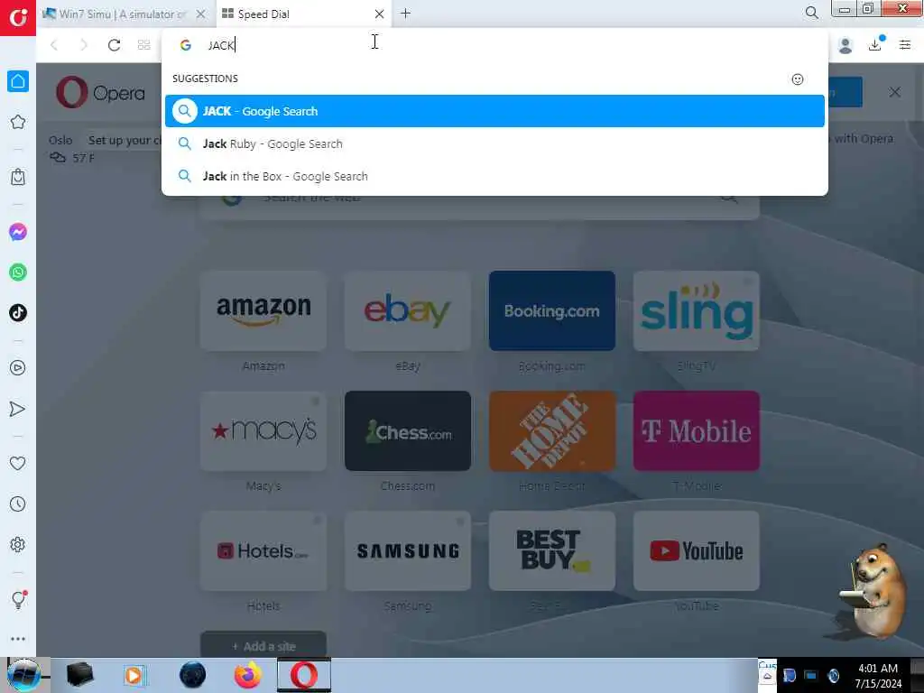Open the Macy's speed dial tile

[263, 430]
